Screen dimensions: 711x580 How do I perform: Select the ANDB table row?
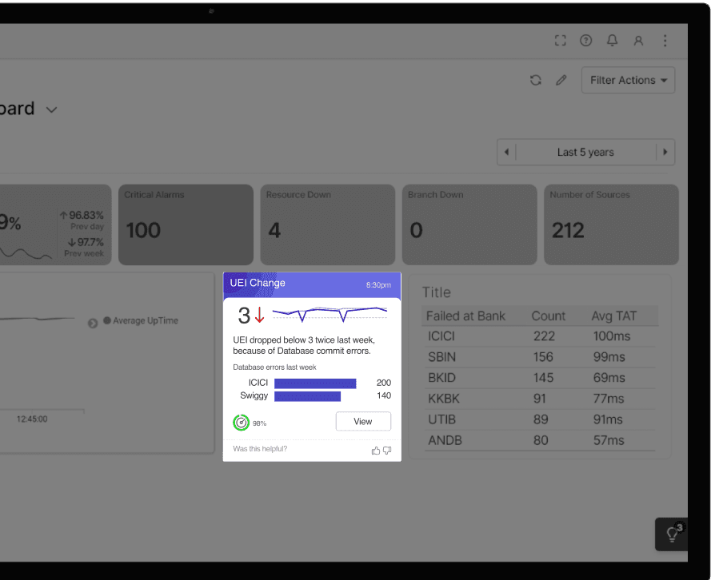540,440
